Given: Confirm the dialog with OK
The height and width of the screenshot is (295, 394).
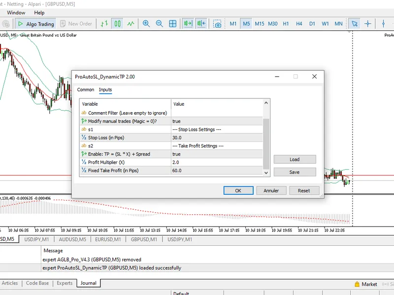Looking at the screenshot, I should (x=238, y=191).
